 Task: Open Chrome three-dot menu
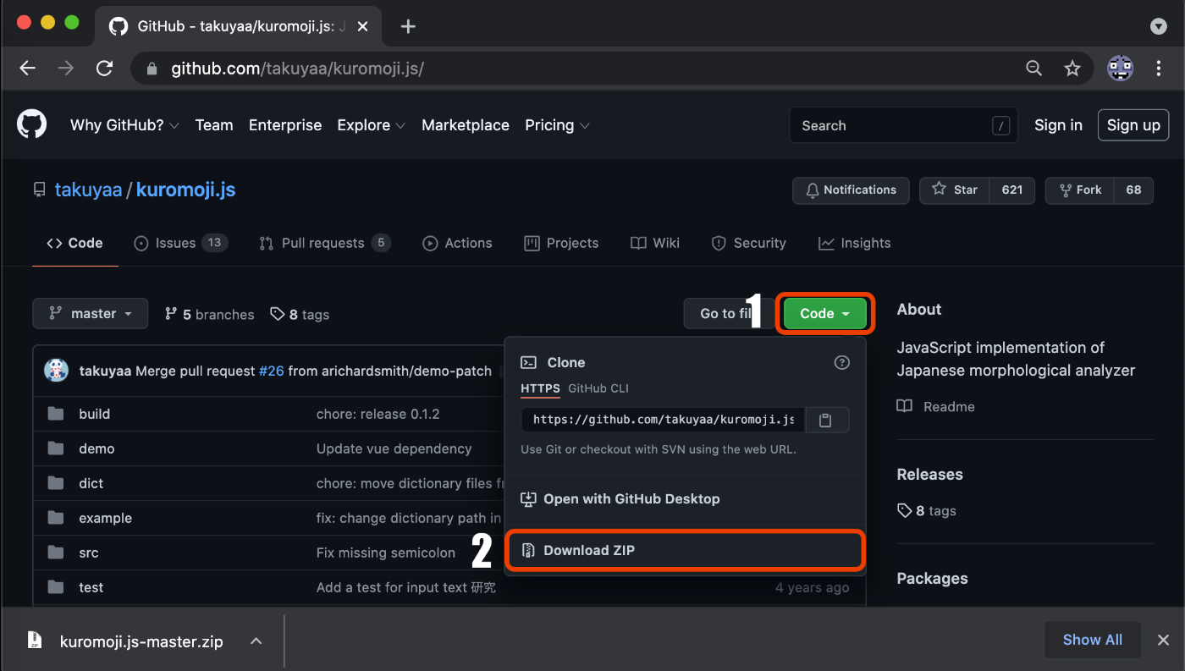click(1159, 69)
